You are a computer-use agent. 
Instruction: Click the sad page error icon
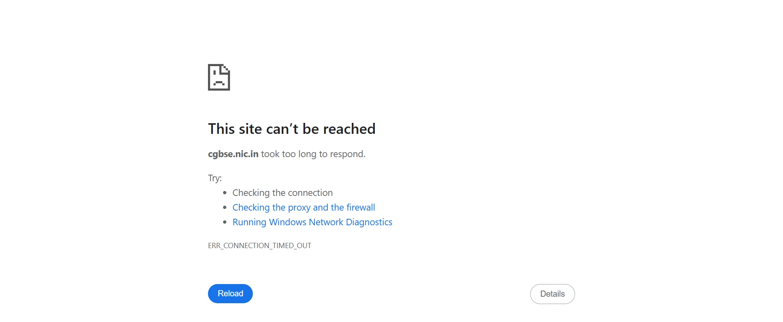pyautogui.click(x=219, y=77)
